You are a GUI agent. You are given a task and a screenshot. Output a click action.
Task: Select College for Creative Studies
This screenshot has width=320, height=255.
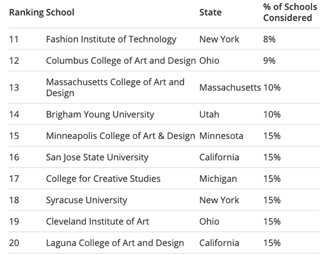click(x=103, y=179)
